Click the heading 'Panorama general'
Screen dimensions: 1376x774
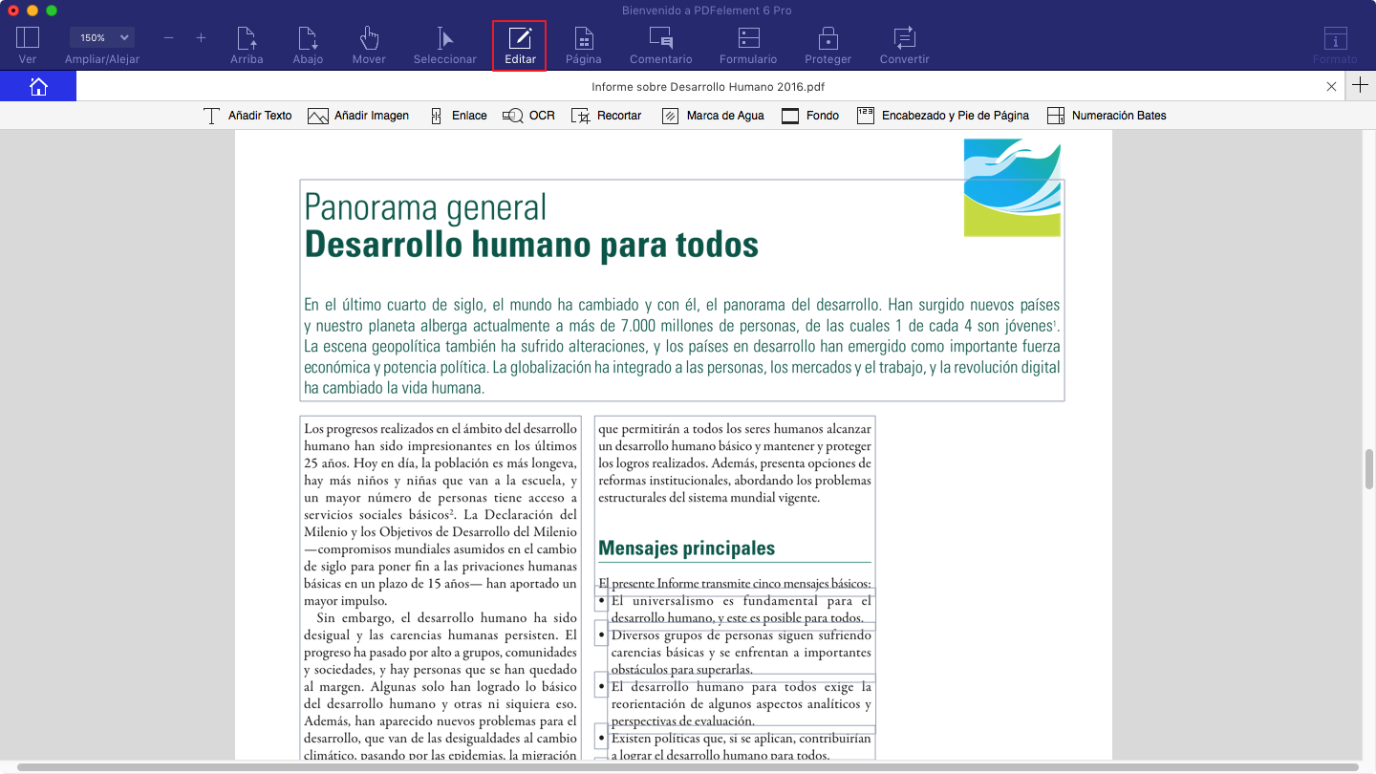coord(425,206)
